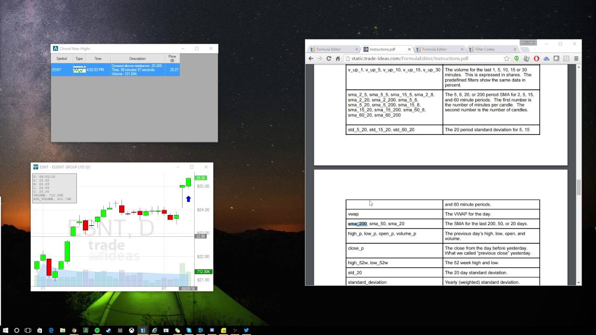The width and height of the screenshot is (596, 335).
Task: Click the browser back arrow
Action: point(311,59)
